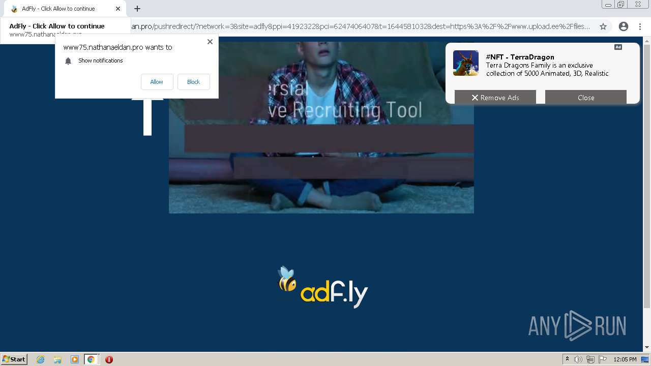651x366 pixels.
Task: Click the adf.ly bee logo
Action: tap(323, 287)
